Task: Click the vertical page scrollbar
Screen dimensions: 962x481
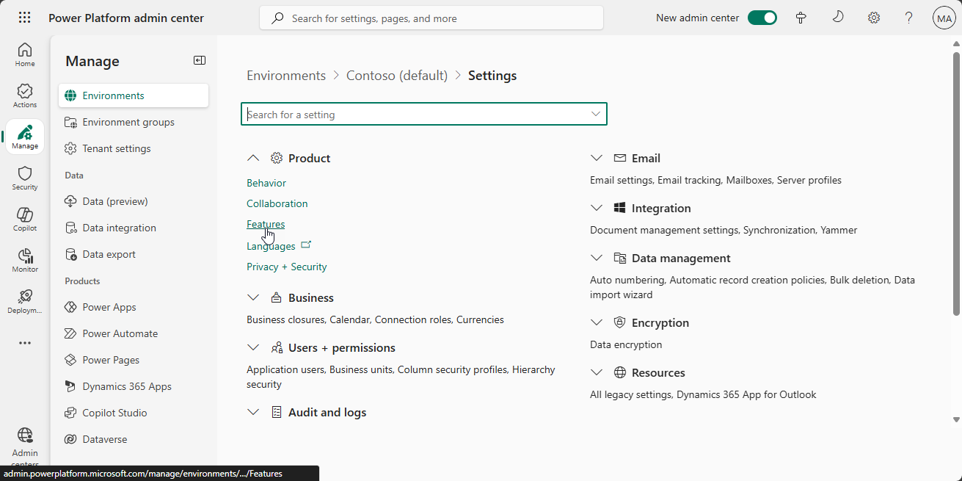Action: click(x=956, y=184)
